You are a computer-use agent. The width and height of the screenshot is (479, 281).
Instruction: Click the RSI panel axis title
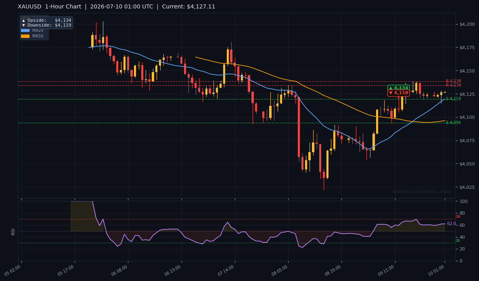point(13,231)
